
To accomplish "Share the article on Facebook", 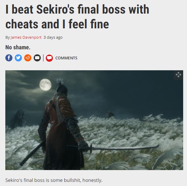I will pos(9,58).
